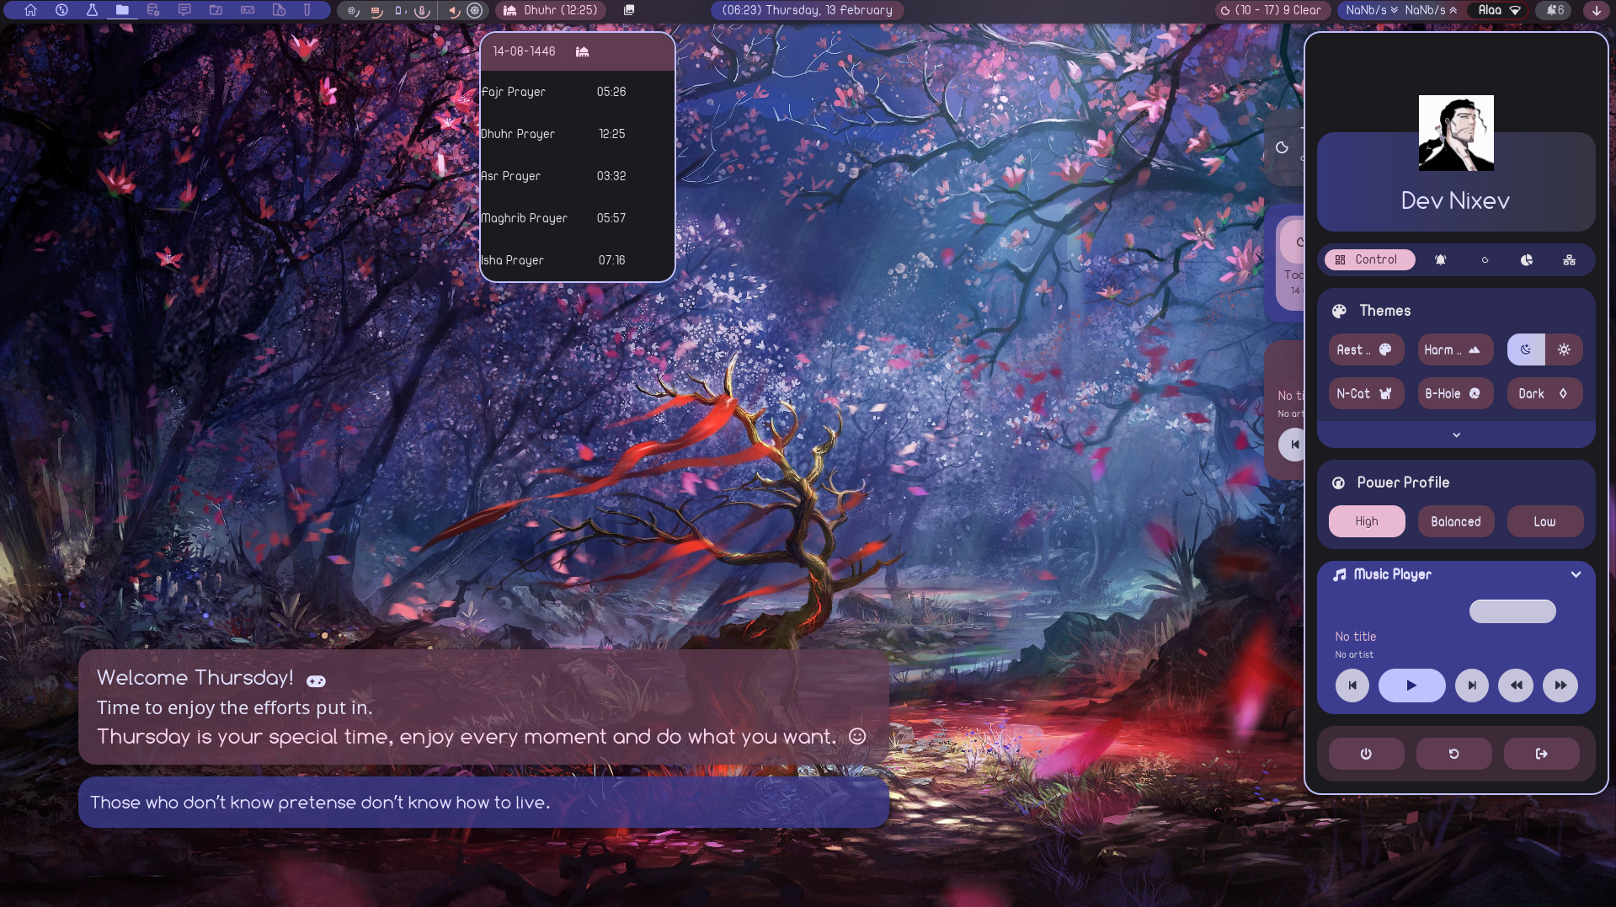Select the flask workspace icon
The height and width of the screenshot is (907, 1616).
coord(92,10)
